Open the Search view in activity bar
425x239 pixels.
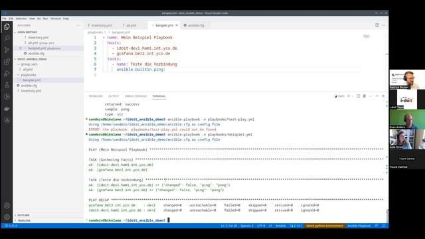(7, 39)
